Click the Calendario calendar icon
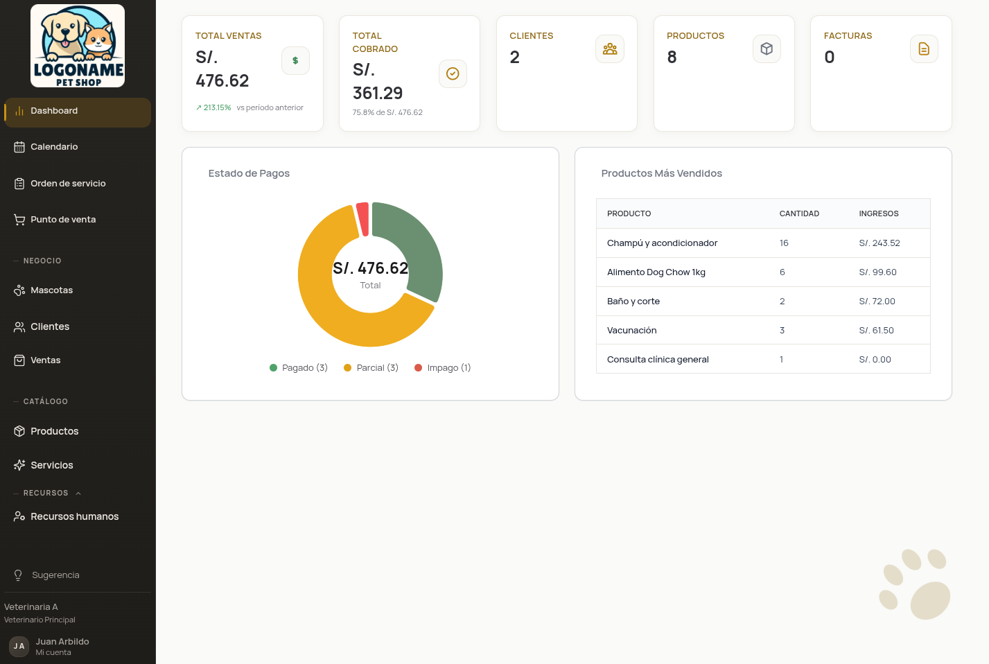Image resolution: width=989 pixels, height=664 pixels. coord(19,147)
